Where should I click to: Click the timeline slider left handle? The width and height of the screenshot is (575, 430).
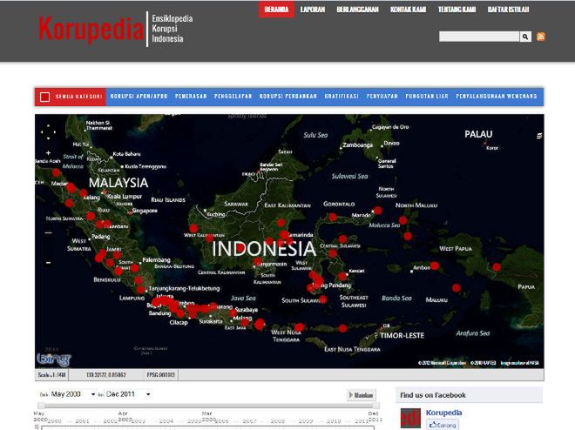41,406
